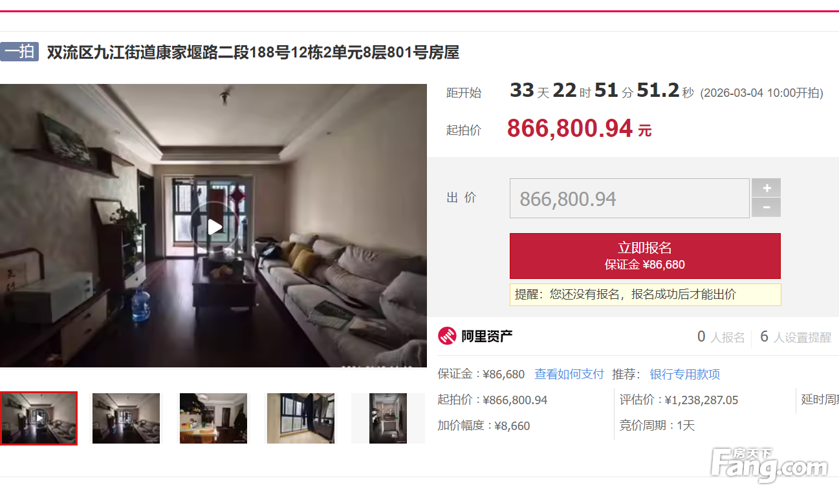Select the fourth window view thumbnail
This screenshot has height=492, width=839.
(301, 418)
